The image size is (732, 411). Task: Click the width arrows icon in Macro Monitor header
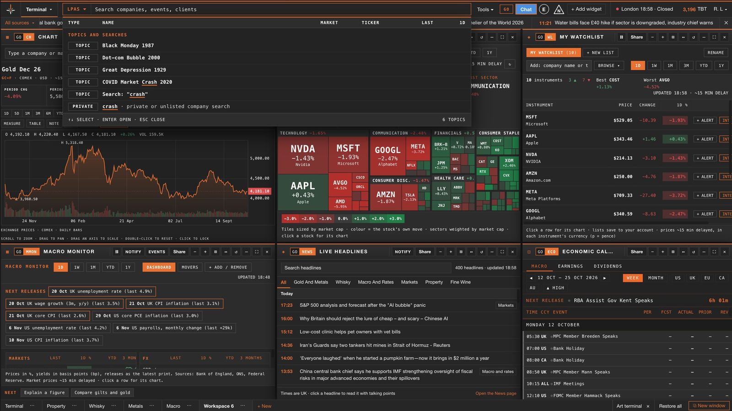226,252
